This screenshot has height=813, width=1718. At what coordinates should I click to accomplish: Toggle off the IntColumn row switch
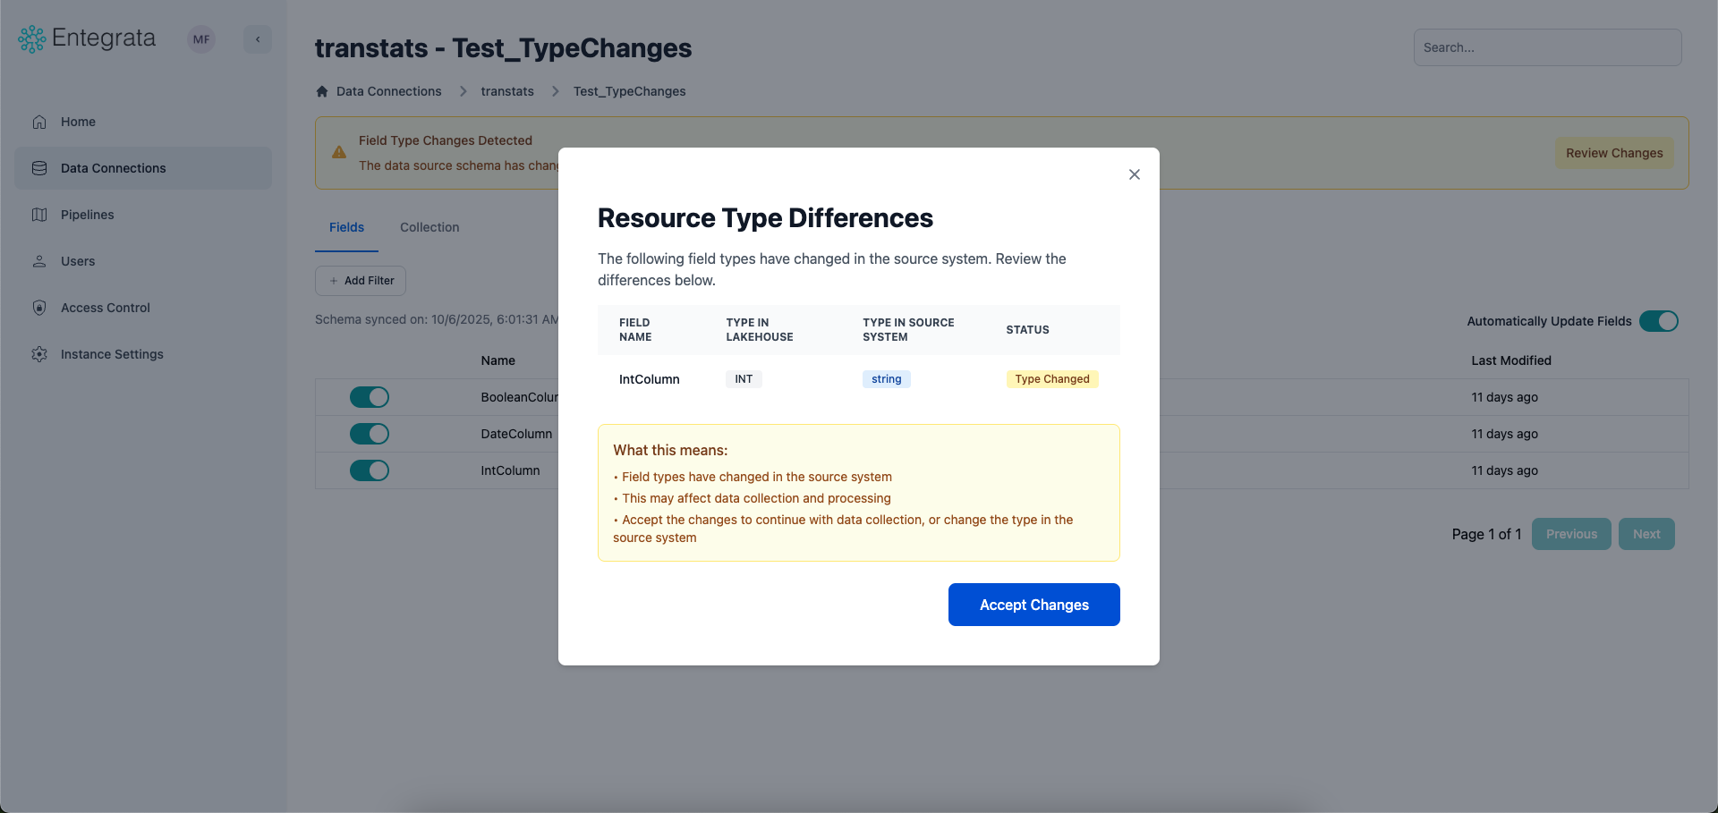point(370,470)
